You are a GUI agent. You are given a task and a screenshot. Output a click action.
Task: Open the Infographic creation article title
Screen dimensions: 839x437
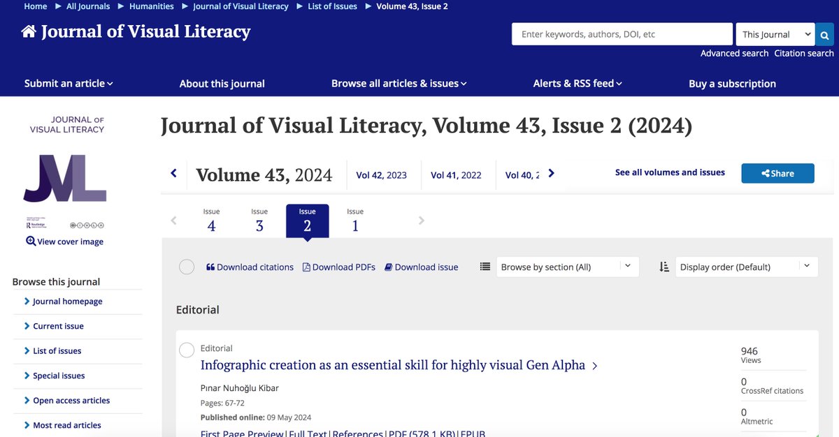(393, 365)
